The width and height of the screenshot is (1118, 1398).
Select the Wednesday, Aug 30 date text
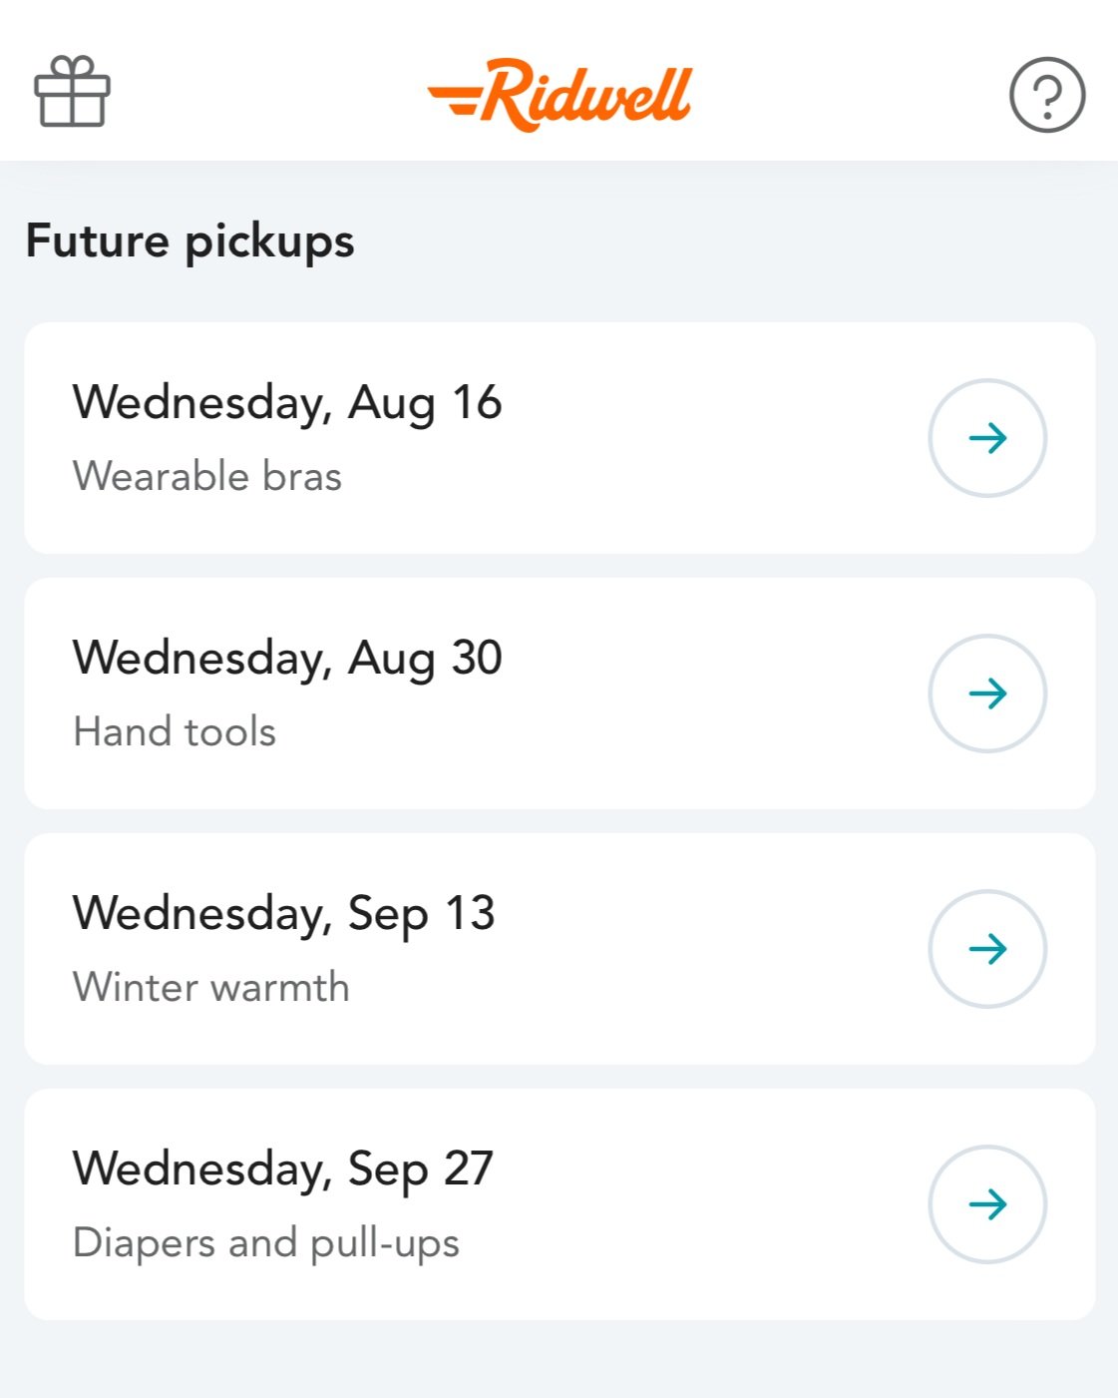point(287,660)
